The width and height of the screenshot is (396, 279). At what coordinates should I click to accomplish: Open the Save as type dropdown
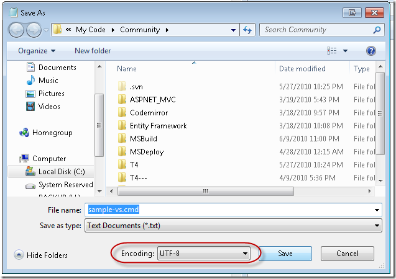click(233, 226)
